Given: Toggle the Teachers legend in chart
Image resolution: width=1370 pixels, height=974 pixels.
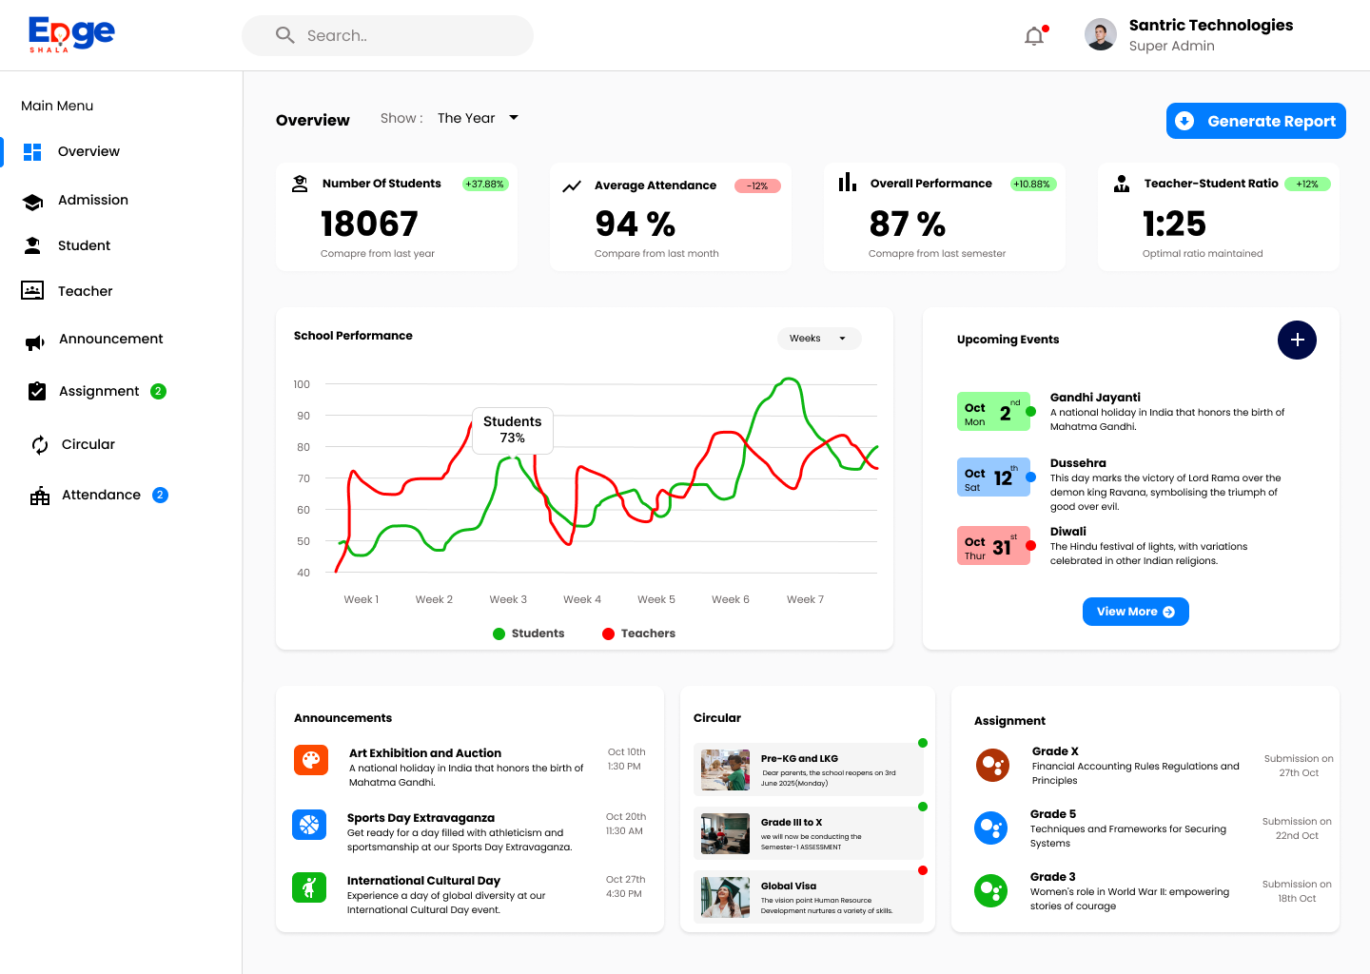Looking at the screenshot, I should coord(638,633).
